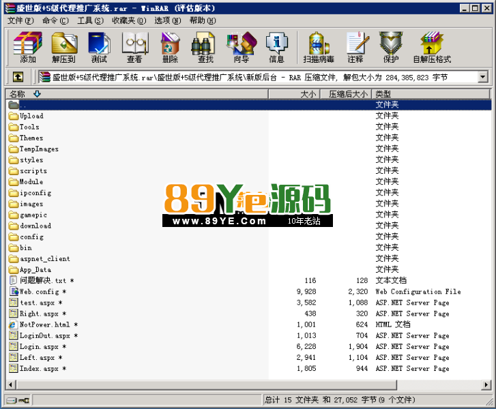Select the Right.aspx file name

click(43, 314)
